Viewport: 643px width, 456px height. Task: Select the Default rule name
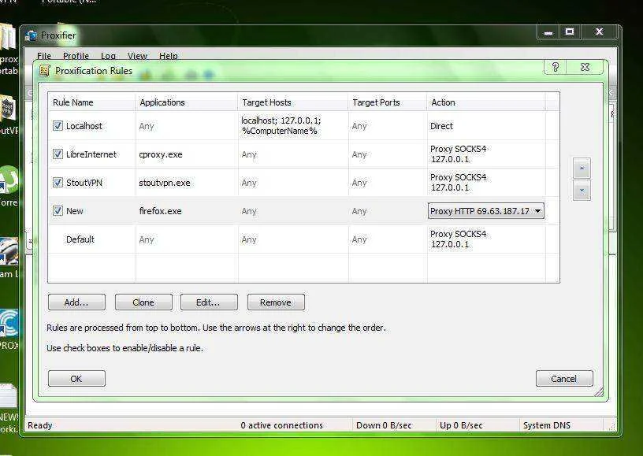tap(80, 239)
